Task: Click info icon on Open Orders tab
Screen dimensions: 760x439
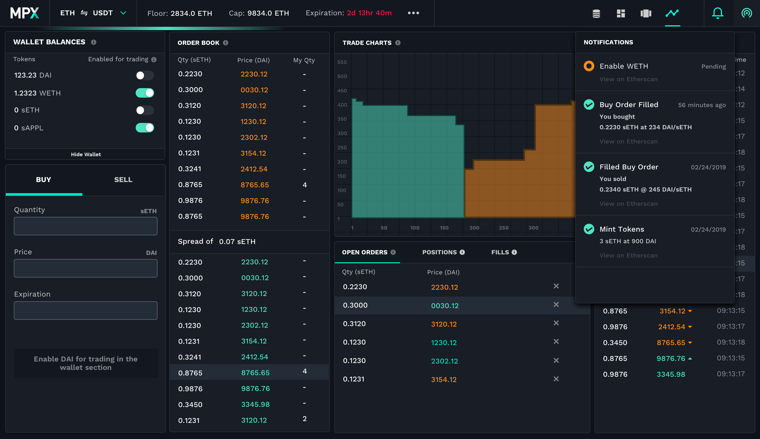Action: coord(393,252)
